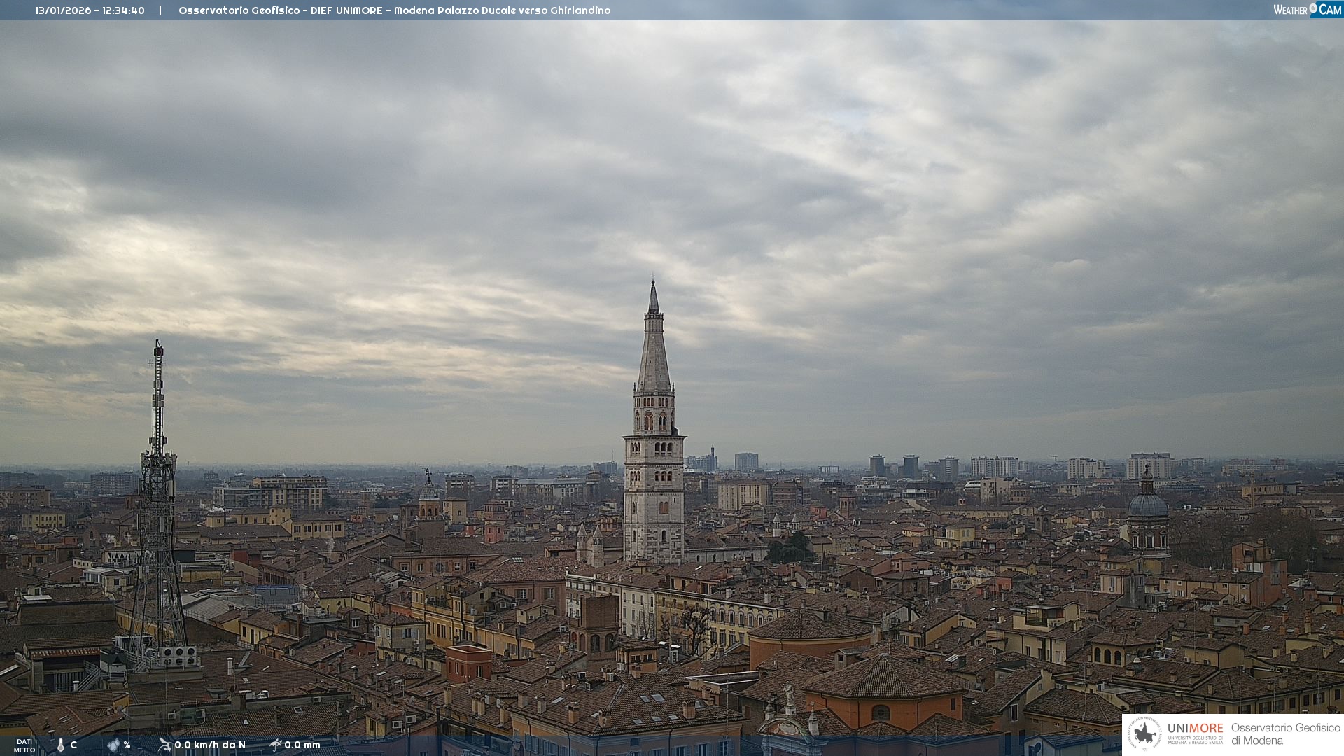The width and height of the screenshot is (1344, 756).
Task: Click the WeatherCam eye logo icon
Action: click(1313, 8)
